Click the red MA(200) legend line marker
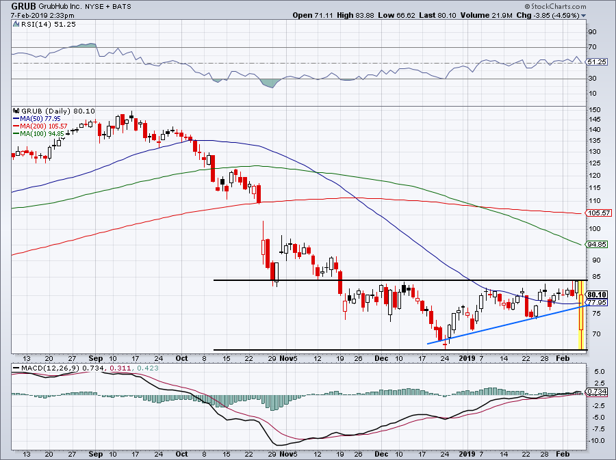Viewport: 616px width, 460px height. [16, 126]
